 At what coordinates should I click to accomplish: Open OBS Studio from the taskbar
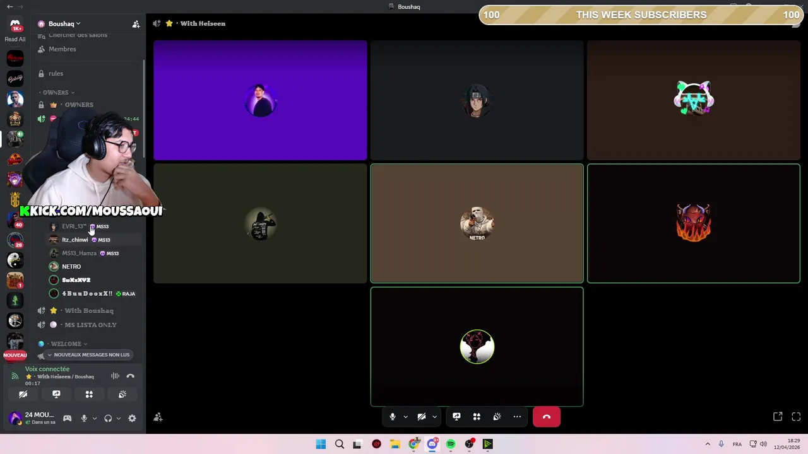(470, 445)
